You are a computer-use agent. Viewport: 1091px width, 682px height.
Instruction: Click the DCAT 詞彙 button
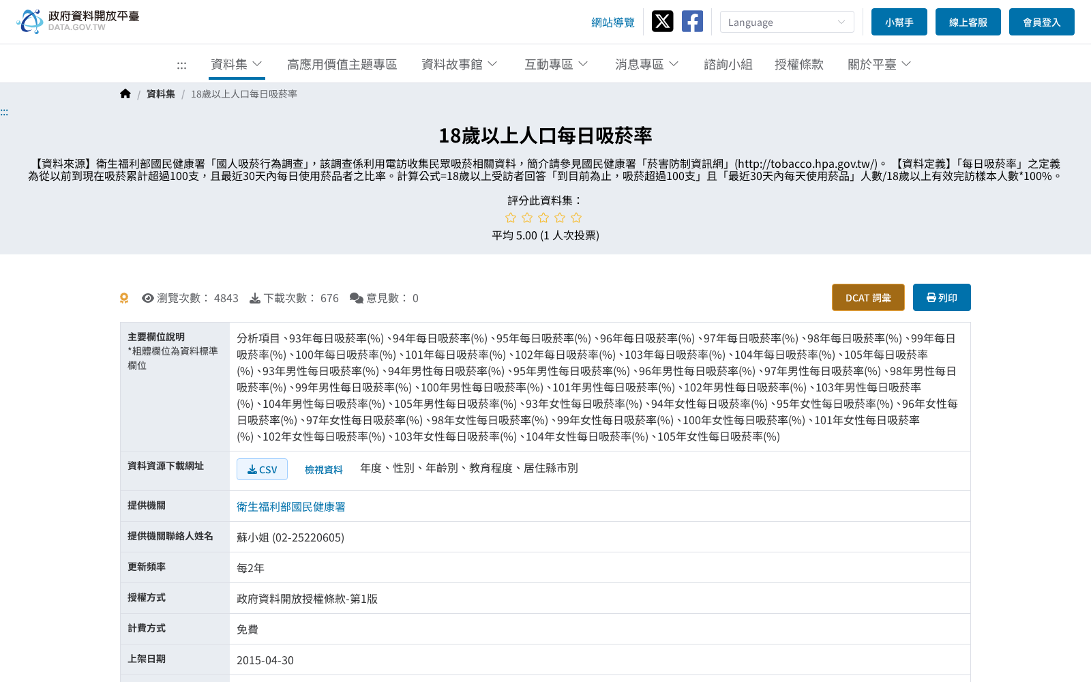click(868, 297)
